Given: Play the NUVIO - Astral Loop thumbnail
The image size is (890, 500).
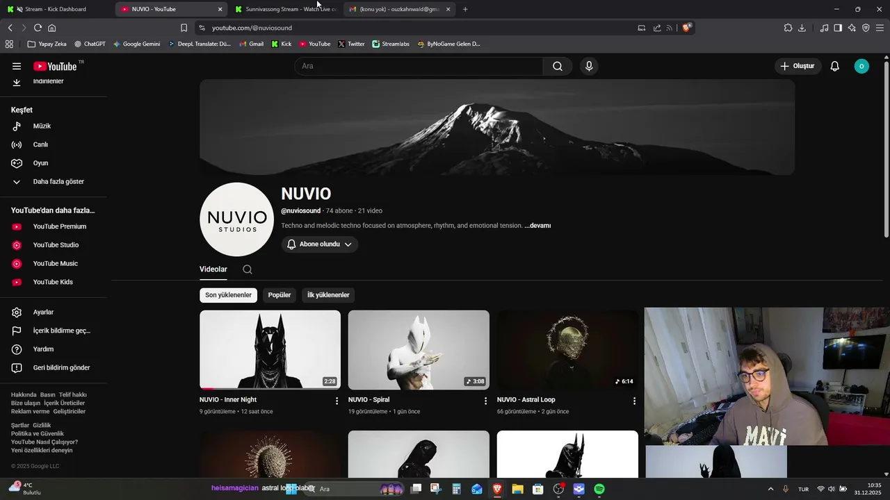Looking at the screenshot, I should point(567,349).
